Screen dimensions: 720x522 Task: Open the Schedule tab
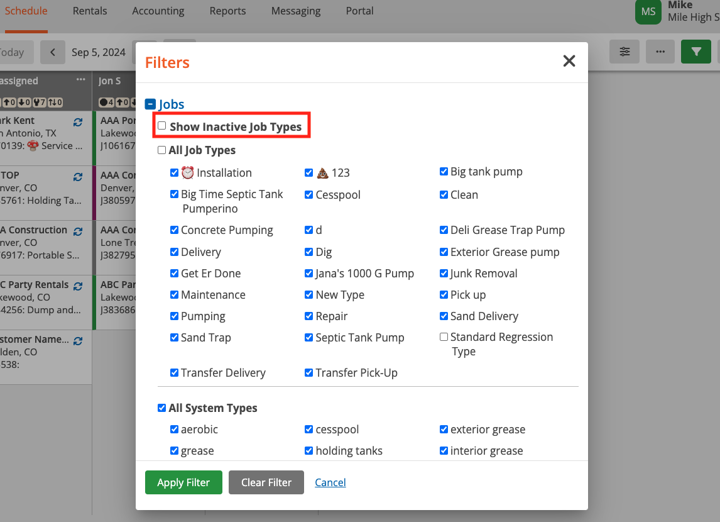click(26, 11)
